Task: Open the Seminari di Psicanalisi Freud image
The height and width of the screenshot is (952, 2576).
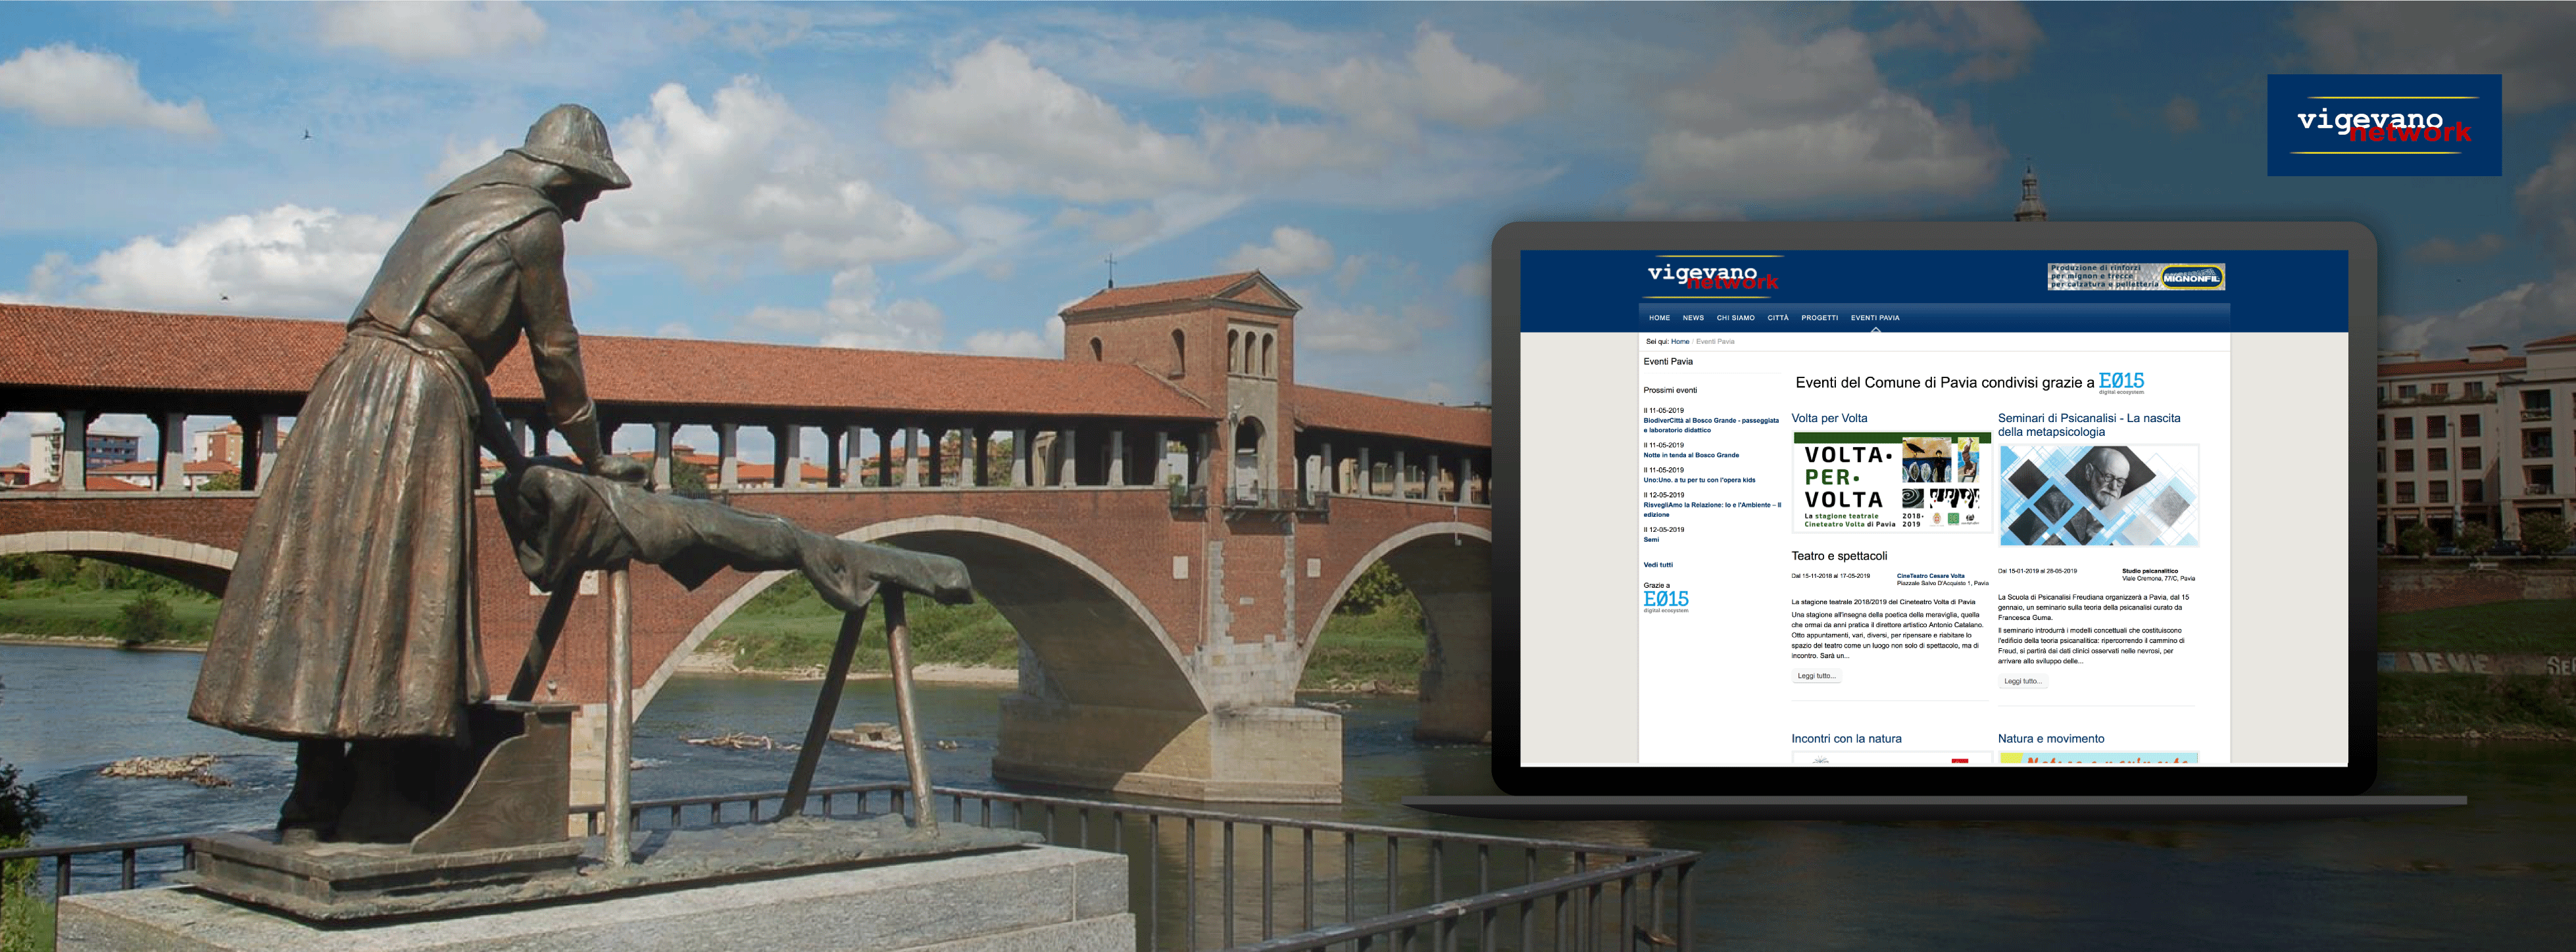Action: (x=2098, y=496)
